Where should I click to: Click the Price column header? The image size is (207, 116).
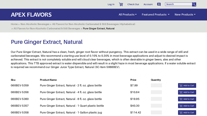pyautogui.click(x=133, y=80)
